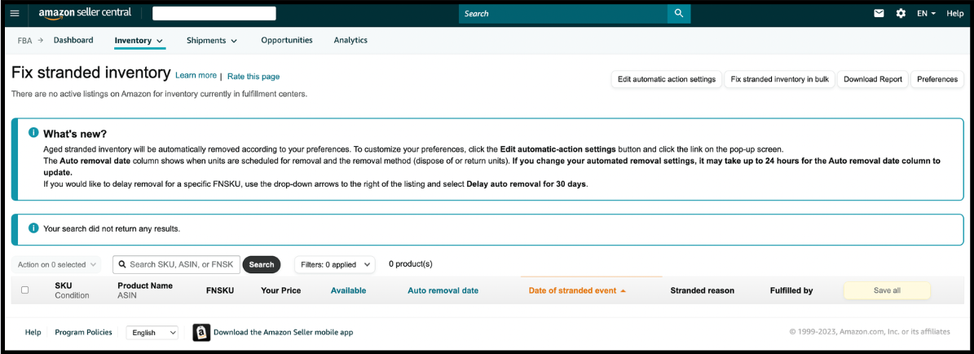Click the 0 product(s) count text
974x354 pixels.
[411, 263]
